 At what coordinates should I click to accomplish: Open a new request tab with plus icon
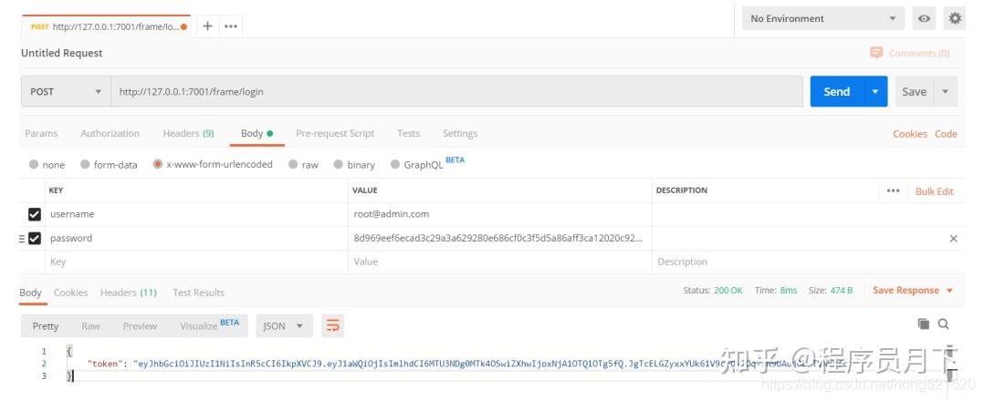tap(207, 26)
